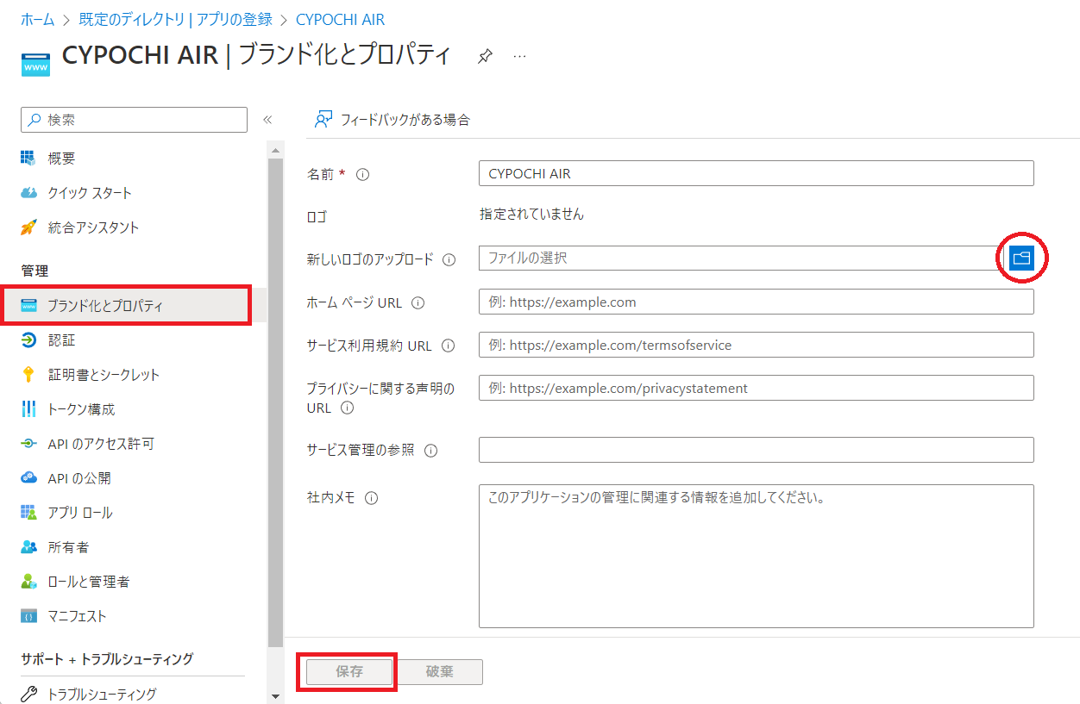Click the 保存 save button
This screenshot has width=1080, height=704.
[x=349, y=672]
